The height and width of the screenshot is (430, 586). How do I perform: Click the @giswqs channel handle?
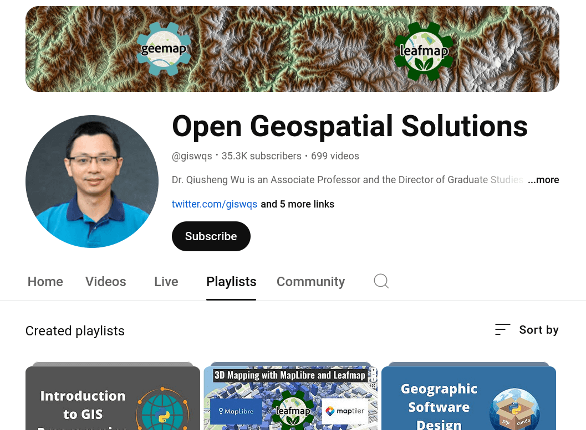(192, 156)
